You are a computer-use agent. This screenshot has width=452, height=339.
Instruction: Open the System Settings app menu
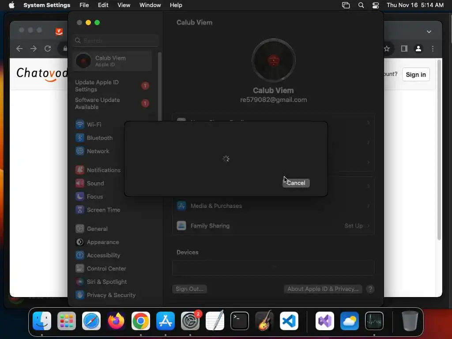tap(47, 5)
